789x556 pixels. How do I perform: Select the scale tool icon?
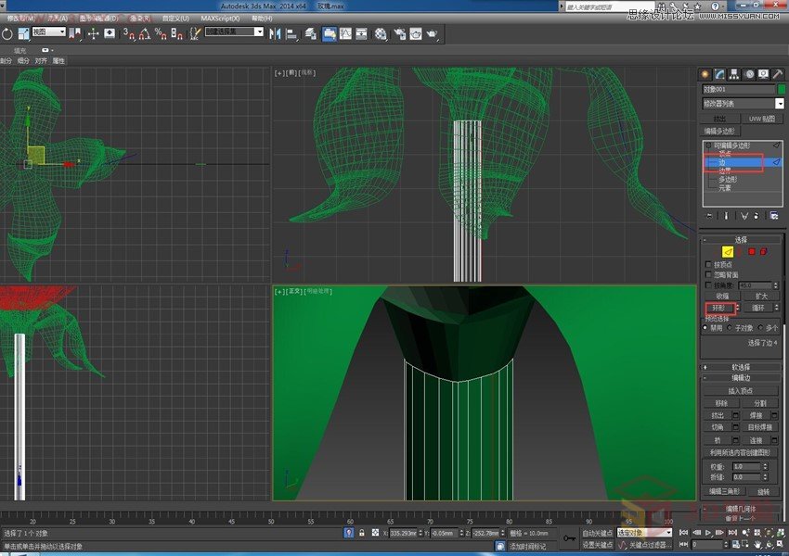click(x=23, y=33)
